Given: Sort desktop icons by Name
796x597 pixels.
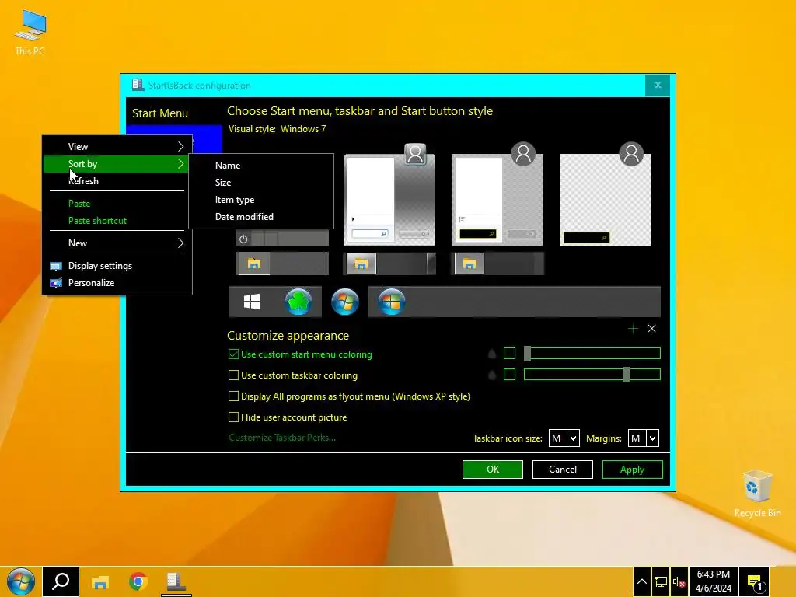Looking at the screenshot, I should (261, 166).
